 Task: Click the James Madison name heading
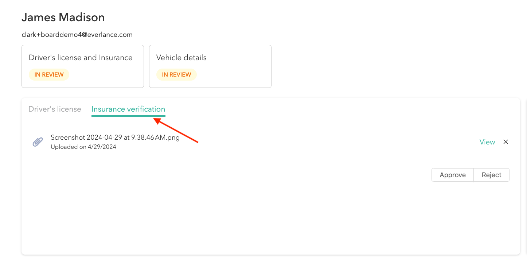click(63, 17)
